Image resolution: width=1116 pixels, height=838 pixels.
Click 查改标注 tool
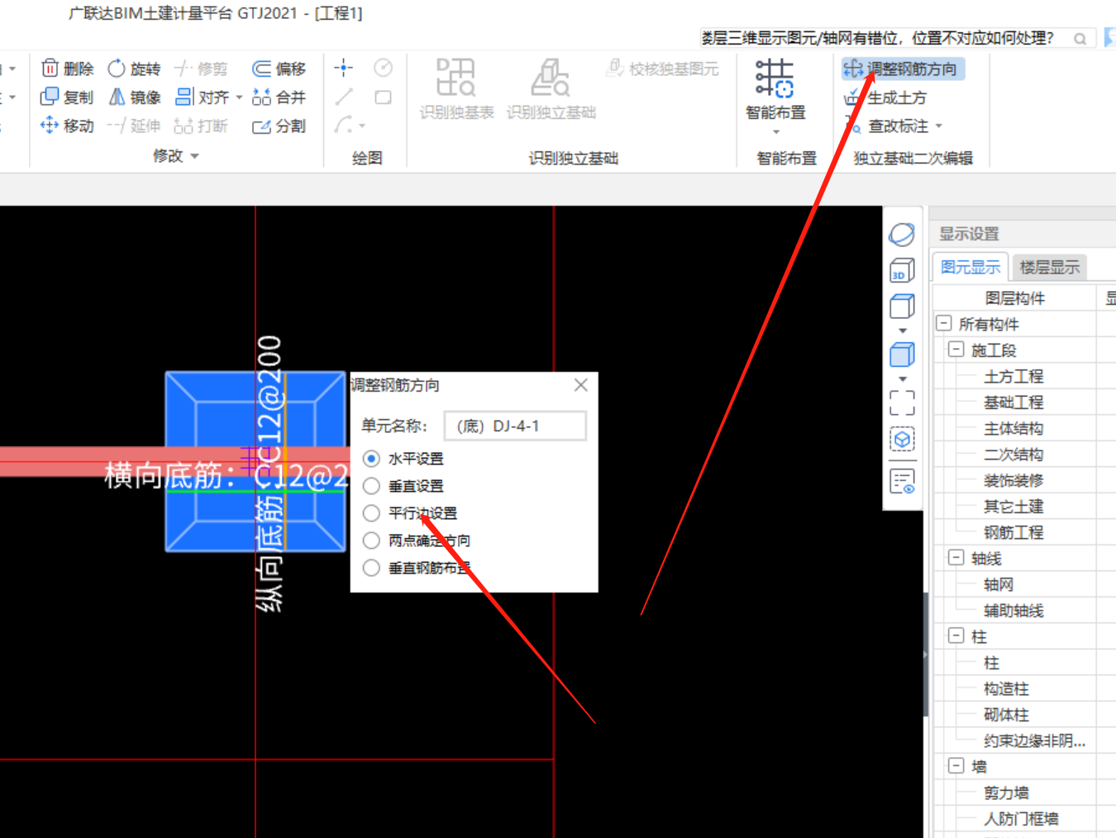[x=886, y=126]
